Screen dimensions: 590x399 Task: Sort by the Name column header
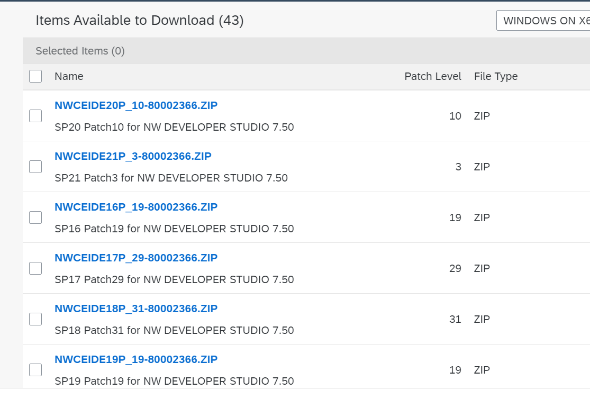pos(69,76)
